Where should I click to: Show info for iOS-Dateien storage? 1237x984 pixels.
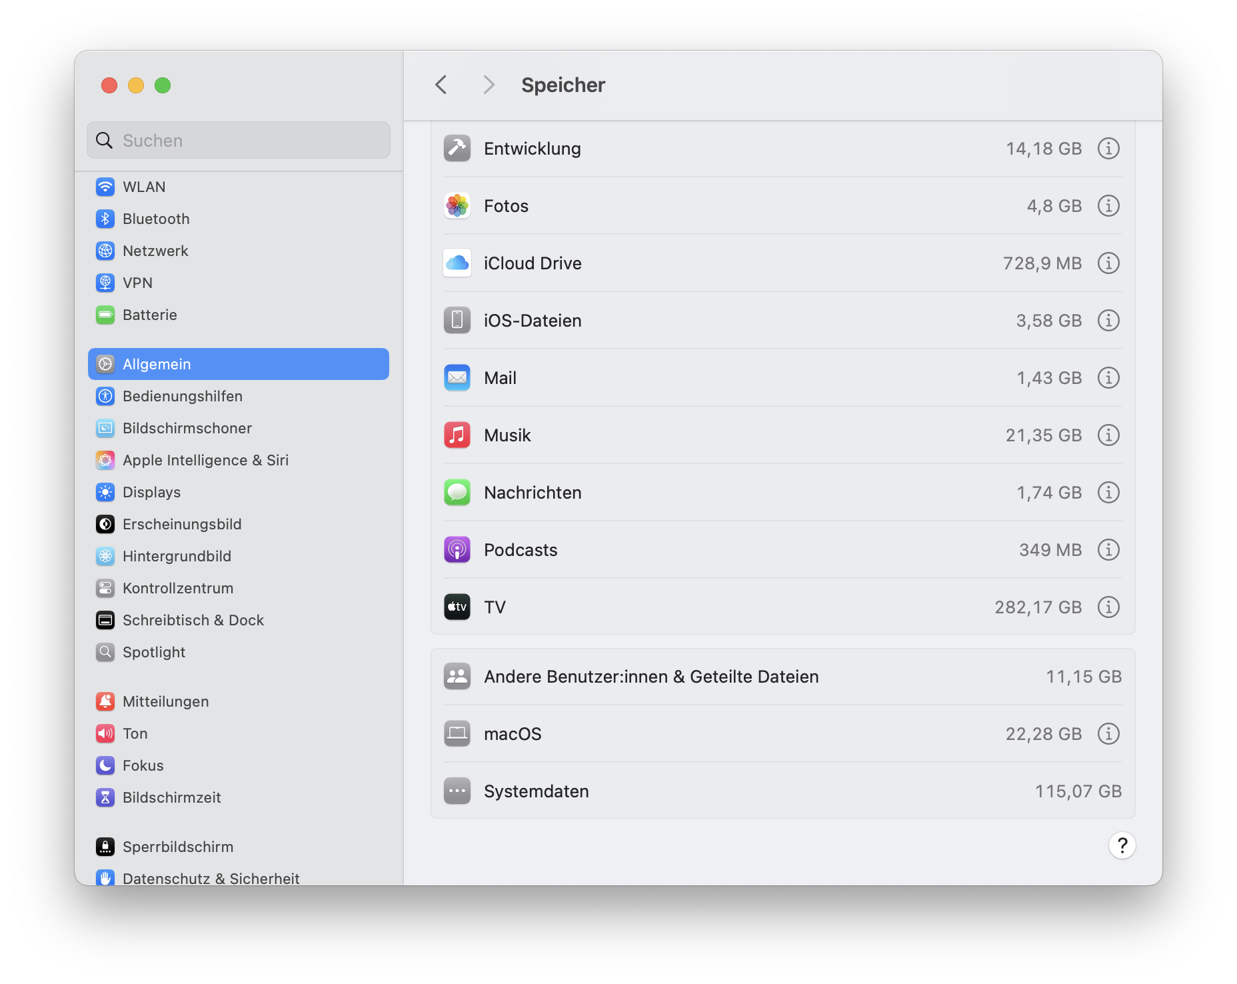(x=1108, y=320)
